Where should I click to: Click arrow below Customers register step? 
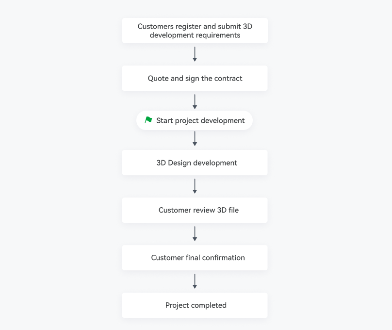coord(195,54)
